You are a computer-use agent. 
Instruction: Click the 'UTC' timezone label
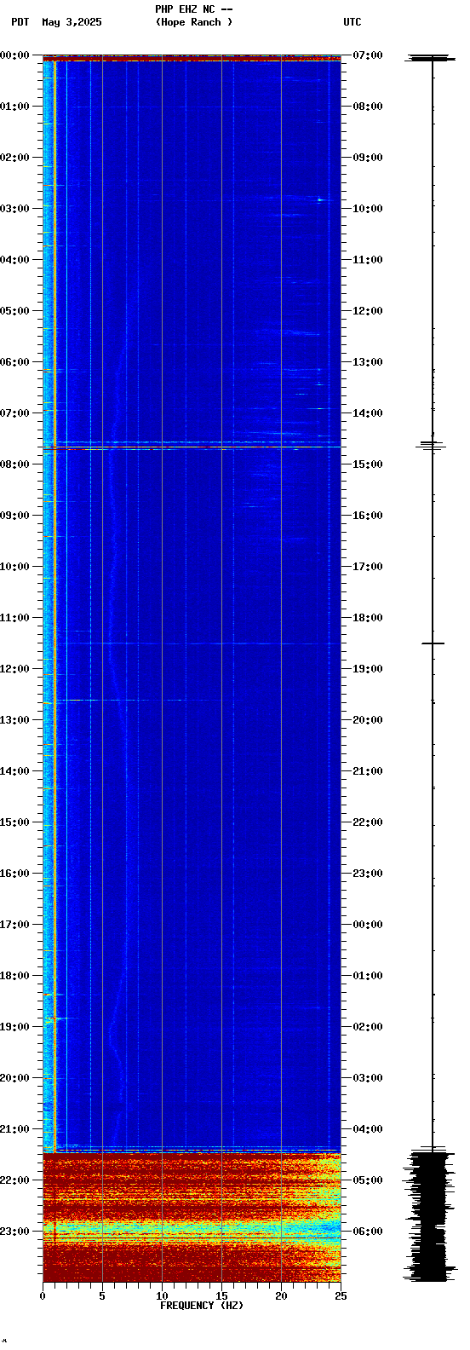pos(352,22)
